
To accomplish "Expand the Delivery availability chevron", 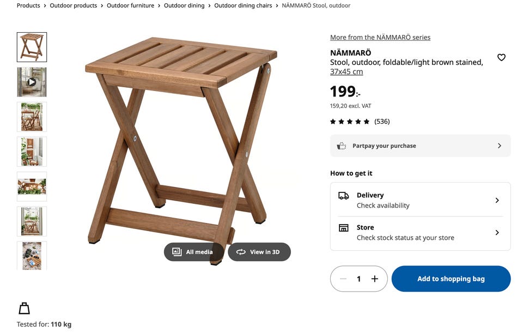I will (497, 200).
